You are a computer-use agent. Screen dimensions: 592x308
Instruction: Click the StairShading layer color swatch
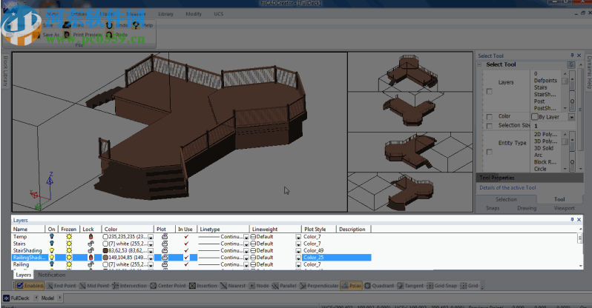(x=106, y=250)
